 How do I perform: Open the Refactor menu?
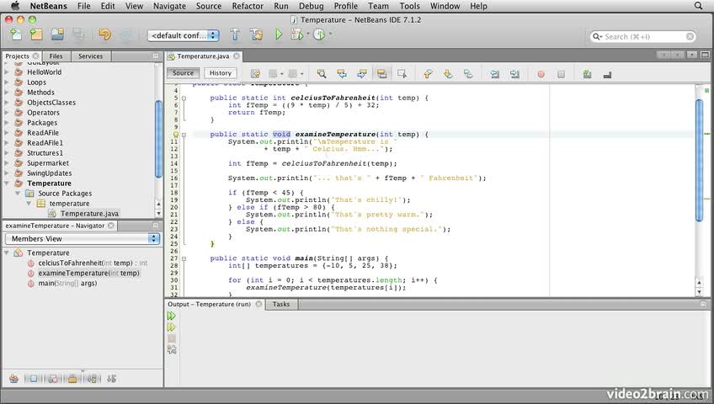(x=247, y=6)
